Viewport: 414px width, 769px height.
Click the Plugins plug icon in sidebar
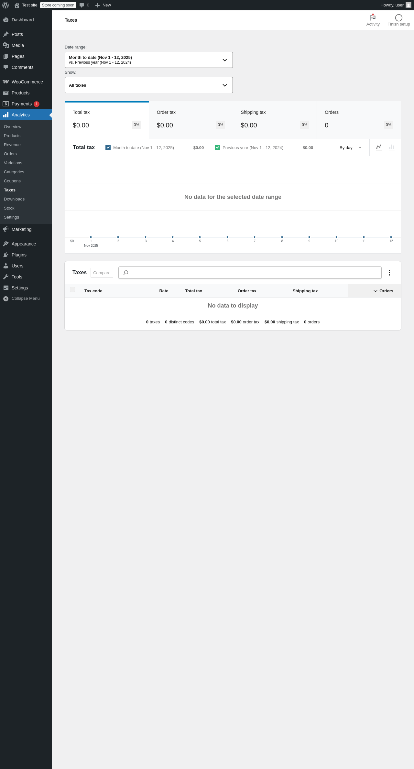click(6, 255)
